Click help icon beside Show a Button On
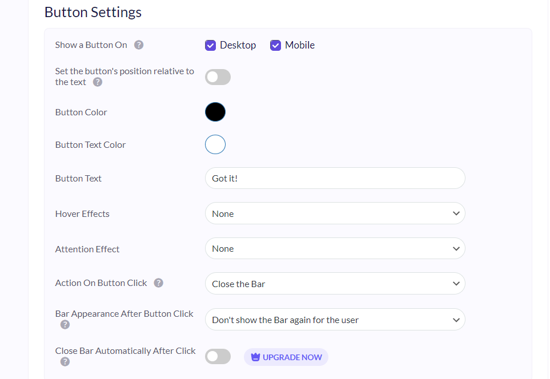This screenshot has height=379, width=550. pos(139,45)
